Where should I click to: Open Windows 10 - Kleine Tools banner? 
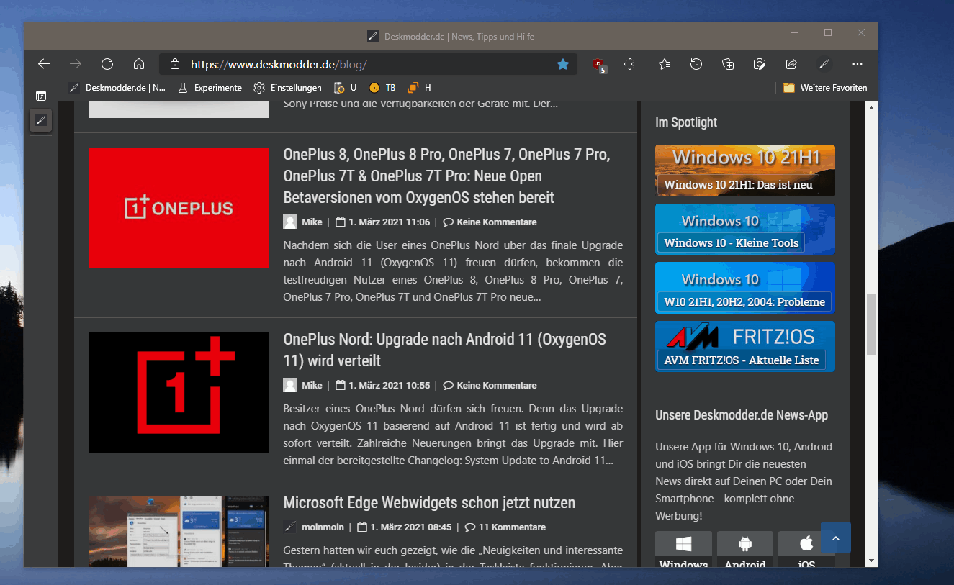click(745, 229)
